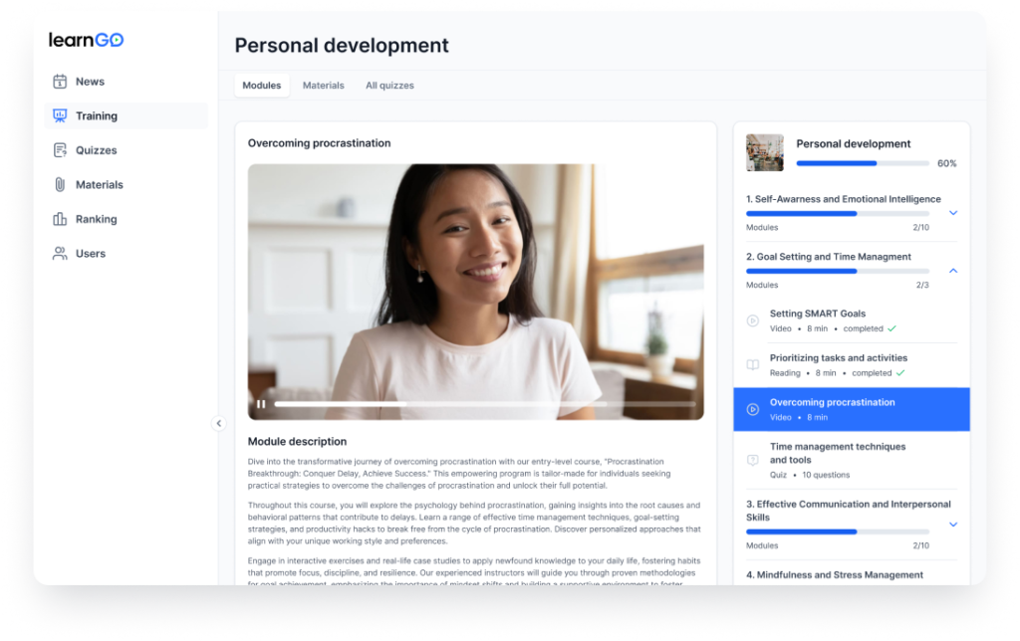Collapse the Goal Setting and Time Managment section
The image size is (1020, 641).
952,270
